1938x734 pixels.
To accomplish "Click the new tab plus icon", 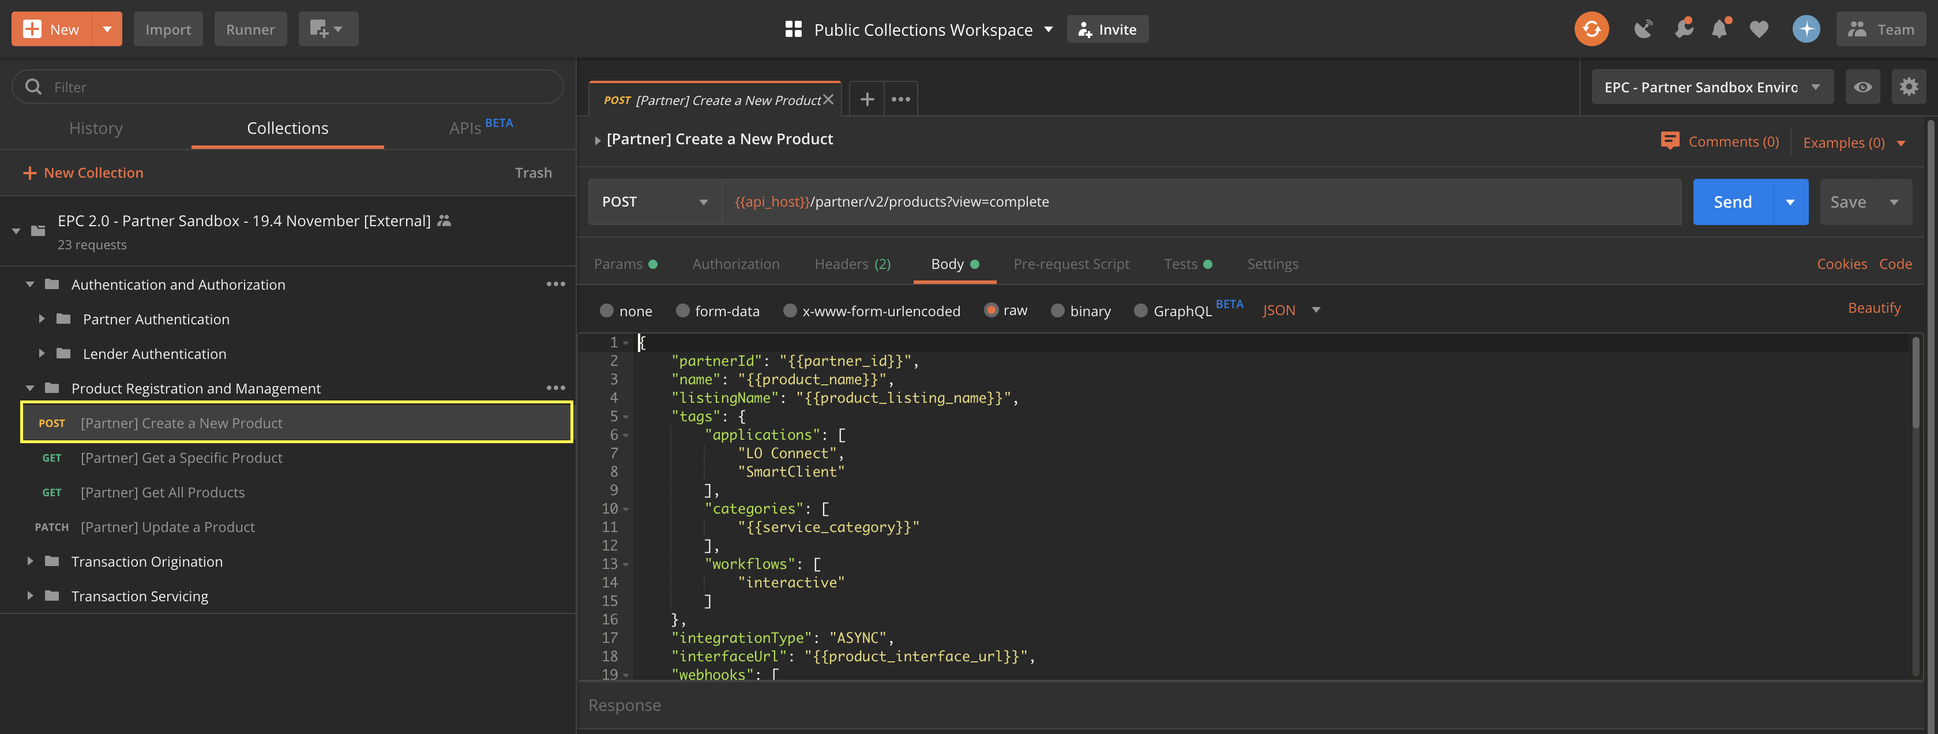I will click(x=867, y=99).
